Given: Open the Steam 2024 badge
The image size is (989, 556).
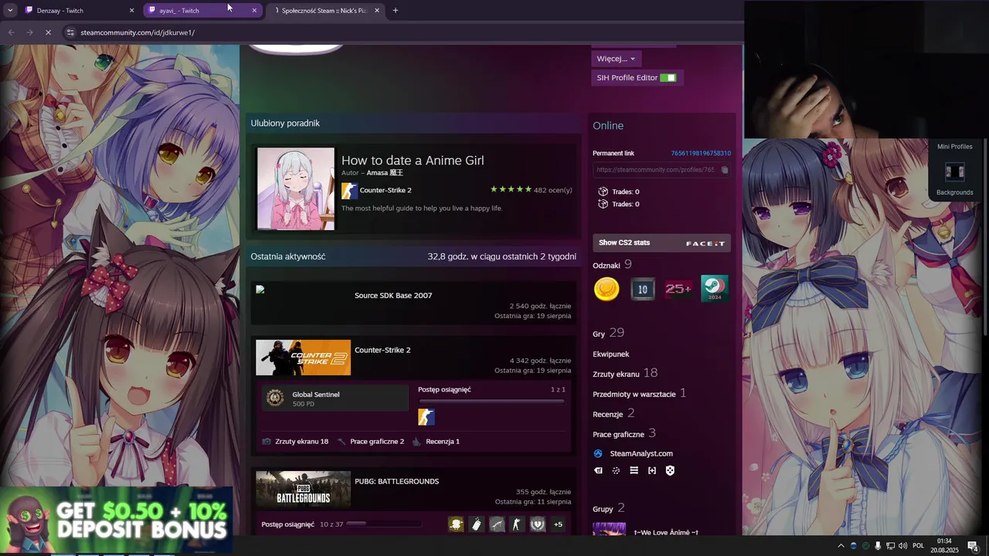Looking at the screenshot, I should (x=714, y=289).
